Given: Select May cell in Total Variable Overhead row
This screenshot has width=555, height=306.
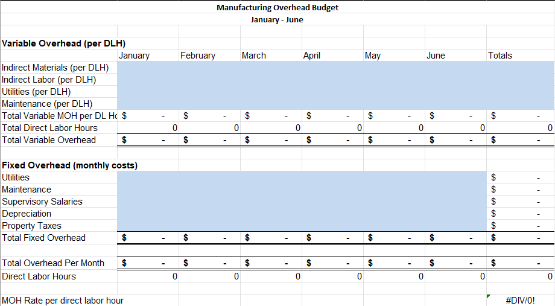Looking at the screenshot, I should point(395,140).
